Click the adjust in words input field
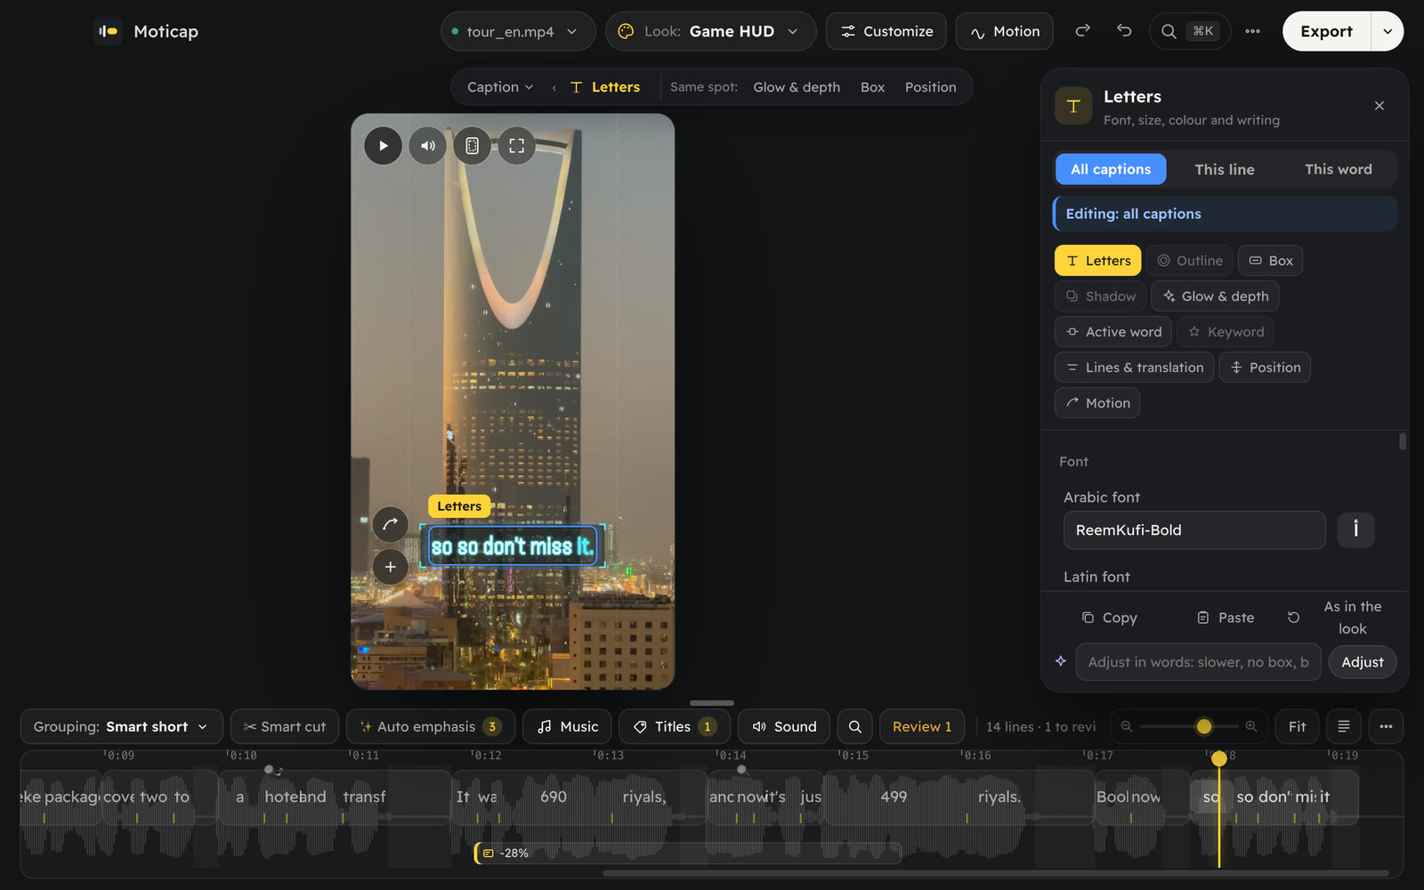 pos(1198,662)
